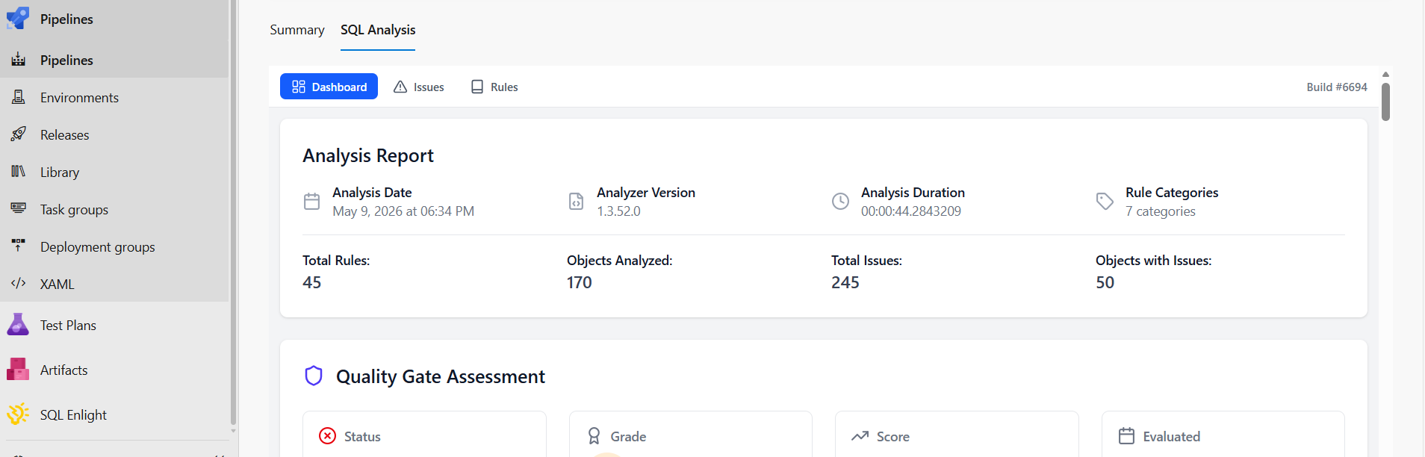1425x457 pixels.
Task: Click the Environments icon
Action: (x=19, y=97)
